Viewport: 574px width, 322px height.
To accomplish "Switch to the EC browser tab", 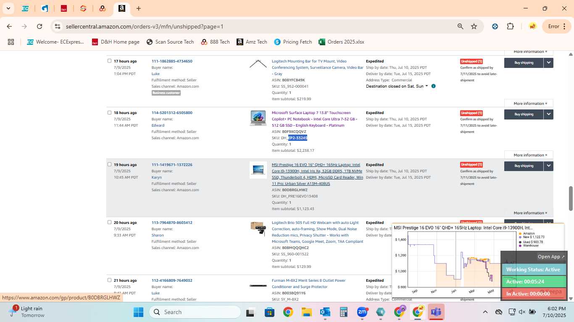I will [25, 8].
